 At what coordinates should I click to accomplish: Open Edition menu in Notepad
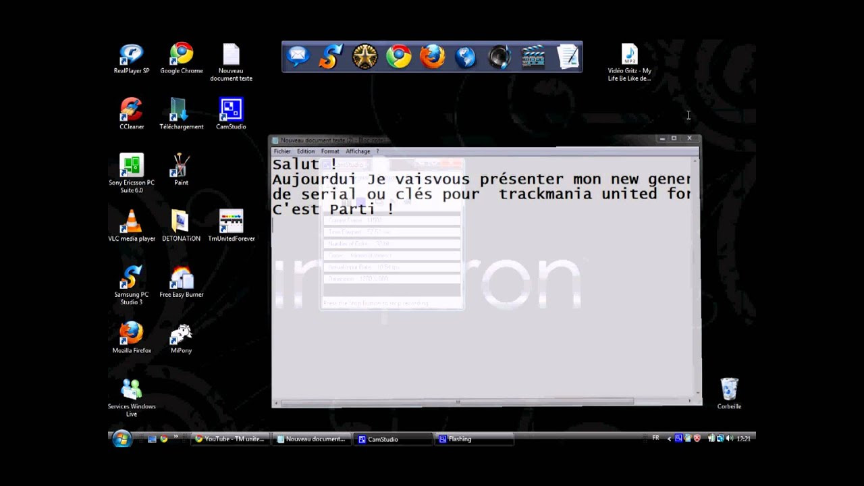(306, 151)
